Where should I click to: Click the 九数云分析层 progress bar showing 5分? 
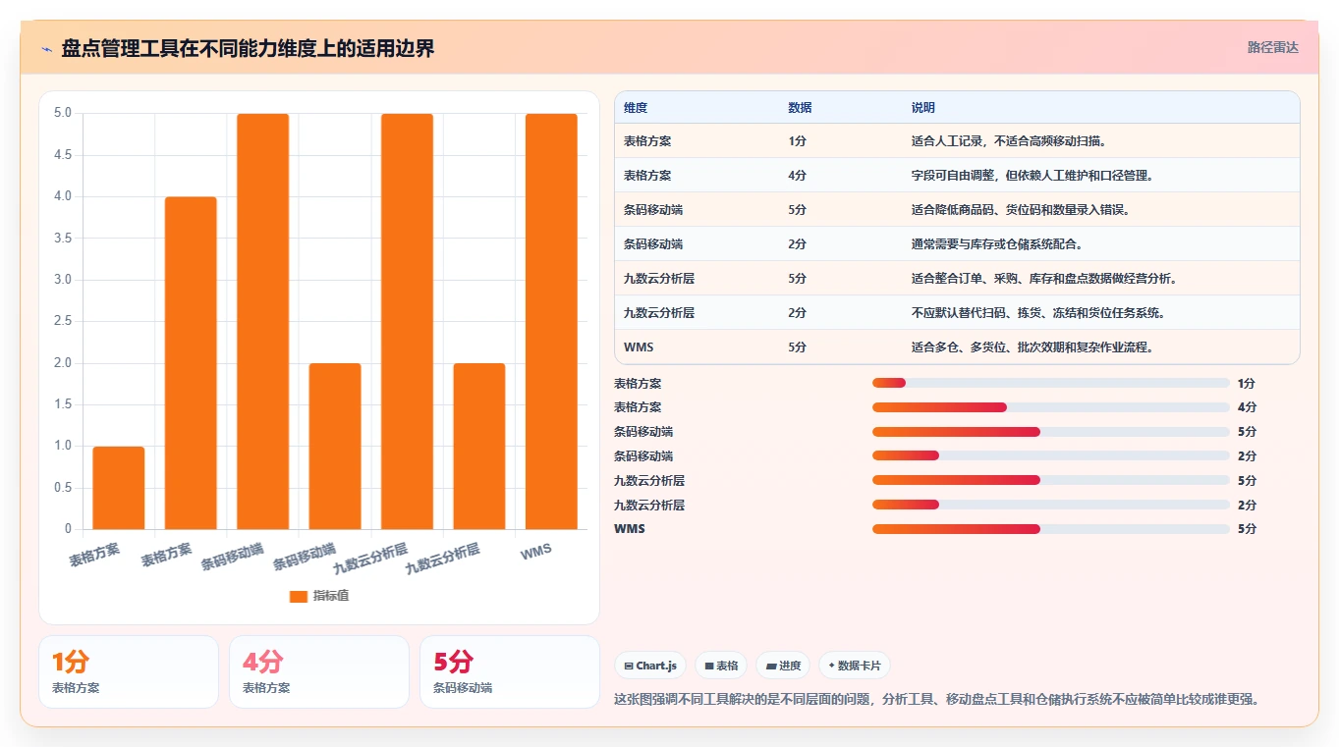pyautogui.click(x=1051, y=480)
